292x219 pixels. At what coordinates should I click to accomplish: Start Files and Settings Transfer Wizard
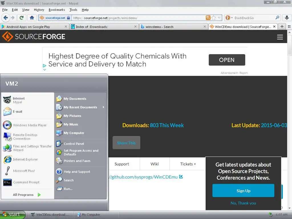coord(28,148)
